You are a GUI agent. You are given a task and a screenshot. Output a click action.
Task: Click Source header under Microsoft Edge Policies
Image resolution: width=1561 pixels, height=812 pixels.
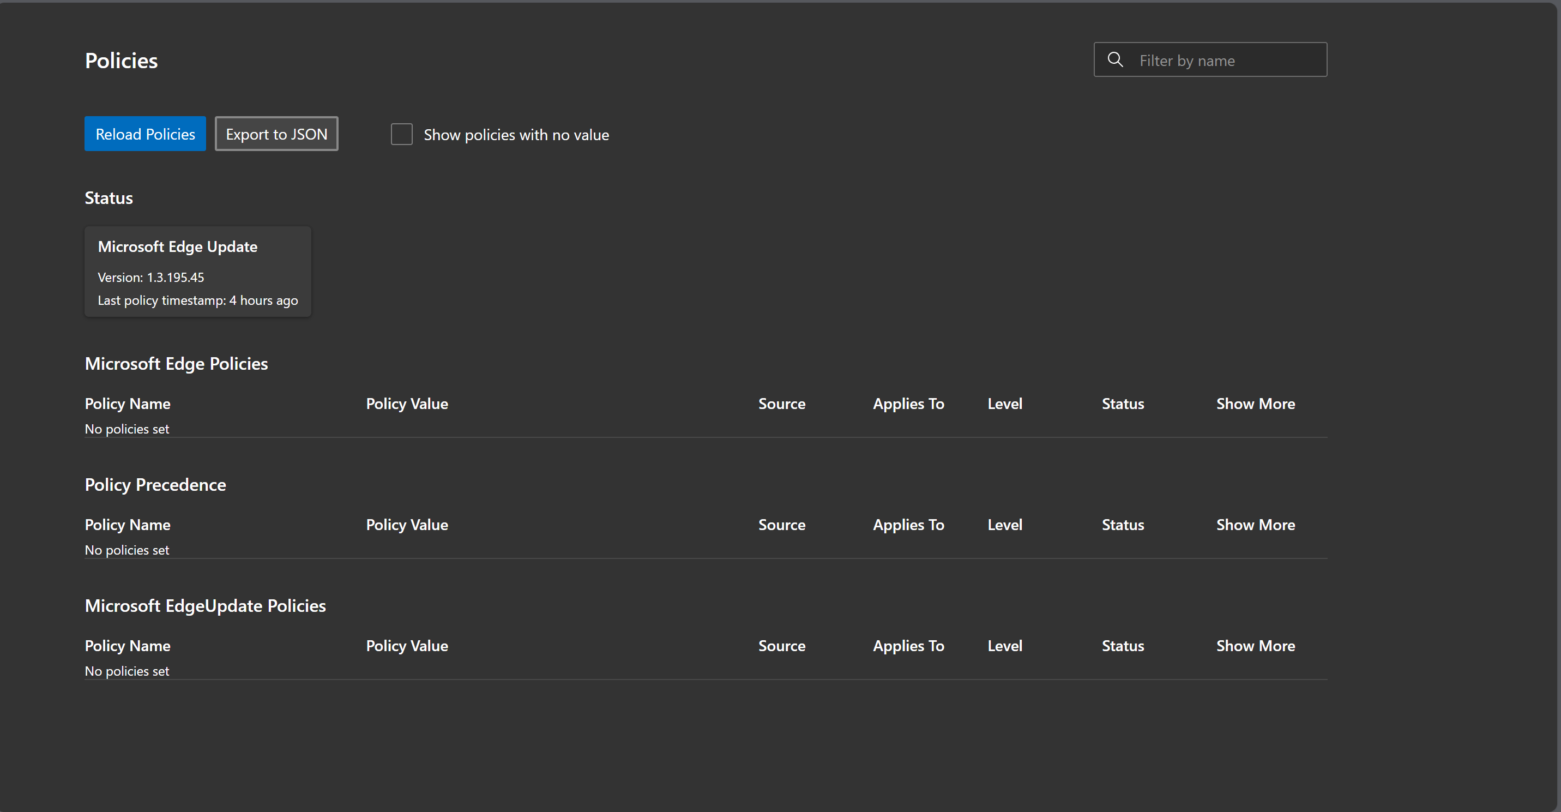[781, 404]
